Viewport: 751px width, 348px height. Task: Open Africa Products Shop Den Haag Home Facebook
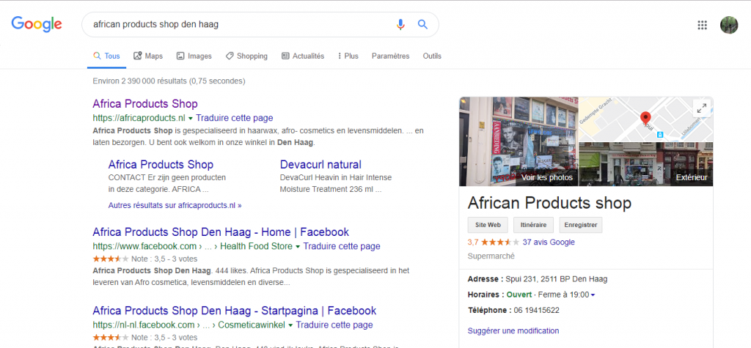(221, 232)
